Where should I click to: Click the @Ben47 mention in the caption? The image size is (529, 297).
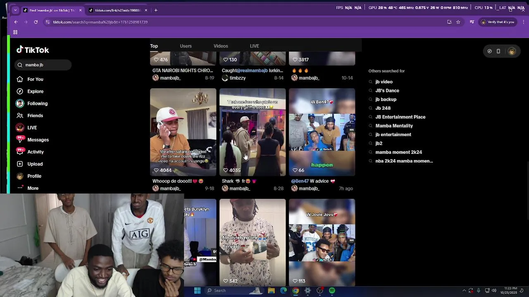[300, 181]
